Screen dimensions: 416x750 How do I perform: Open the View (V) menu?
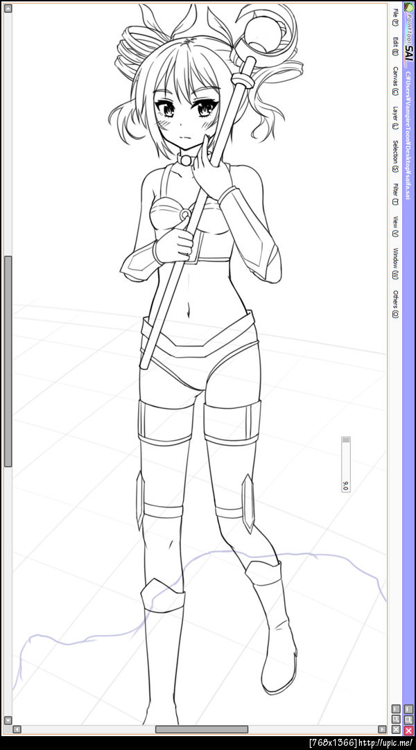[x=395, y=227]
